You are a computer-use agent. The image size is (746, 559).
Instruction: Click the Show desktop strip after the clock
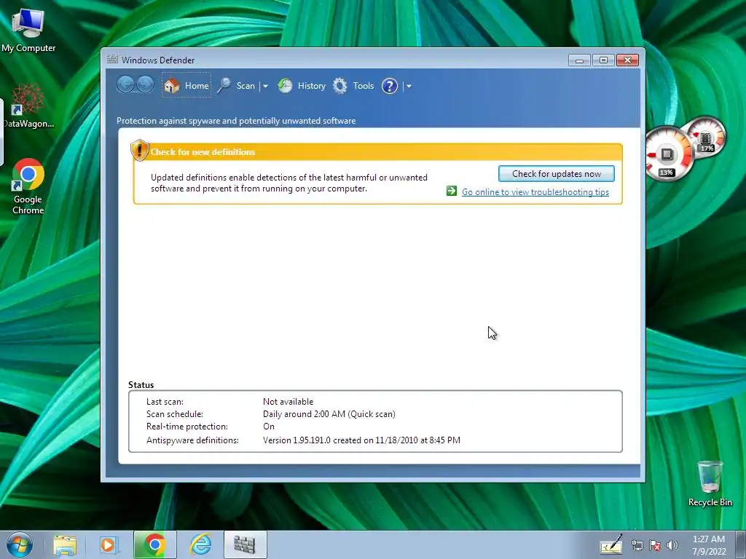click(741, 544)
